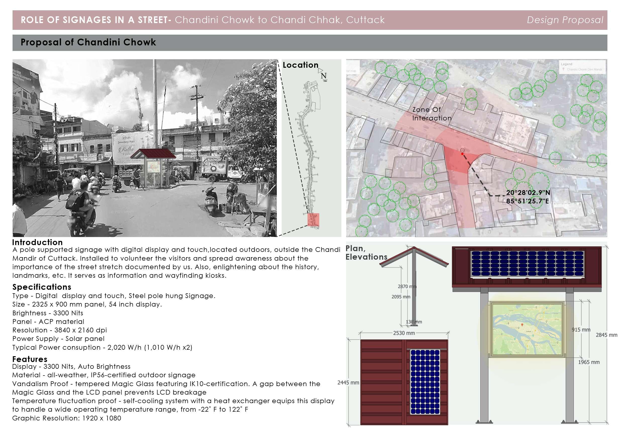Click the red site marker dot on satellite map
The width and height of the screenshot is (623, 440).
(462, 154)
